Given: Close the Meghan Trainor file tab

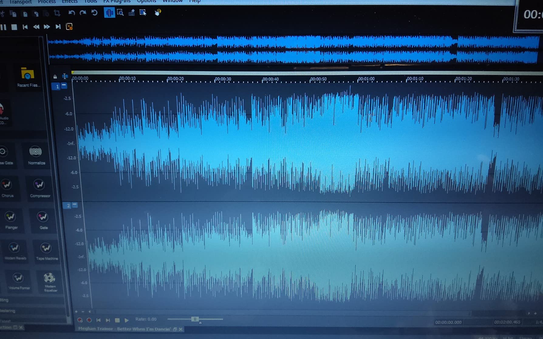Looking at the screenshot, I should click(181, 329).
